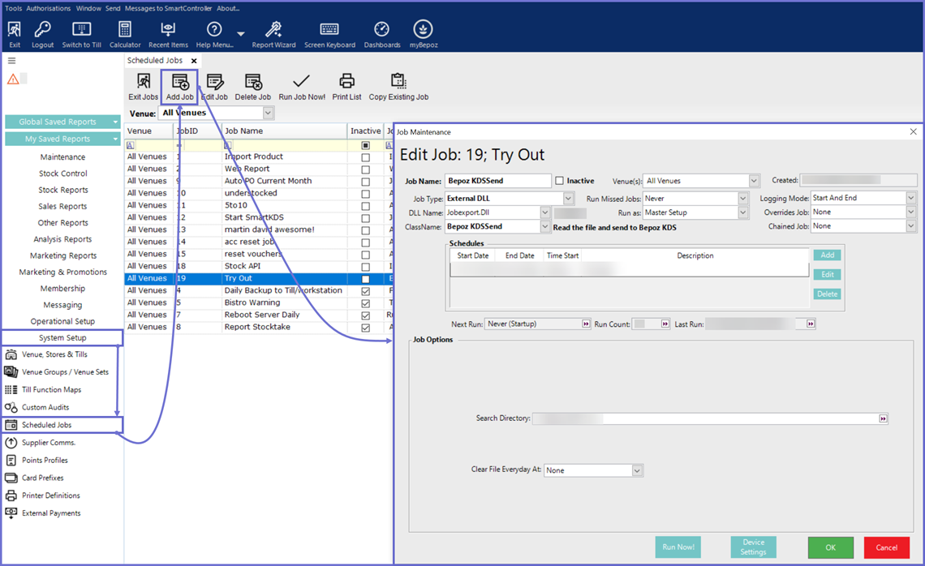Open Clear File Everyday At dropdown

tap(637, 470)
